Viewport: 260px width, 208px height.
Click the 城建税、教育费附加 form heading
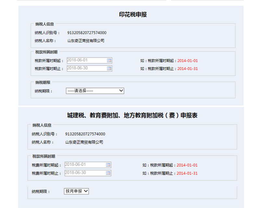[x=132, y=116]
